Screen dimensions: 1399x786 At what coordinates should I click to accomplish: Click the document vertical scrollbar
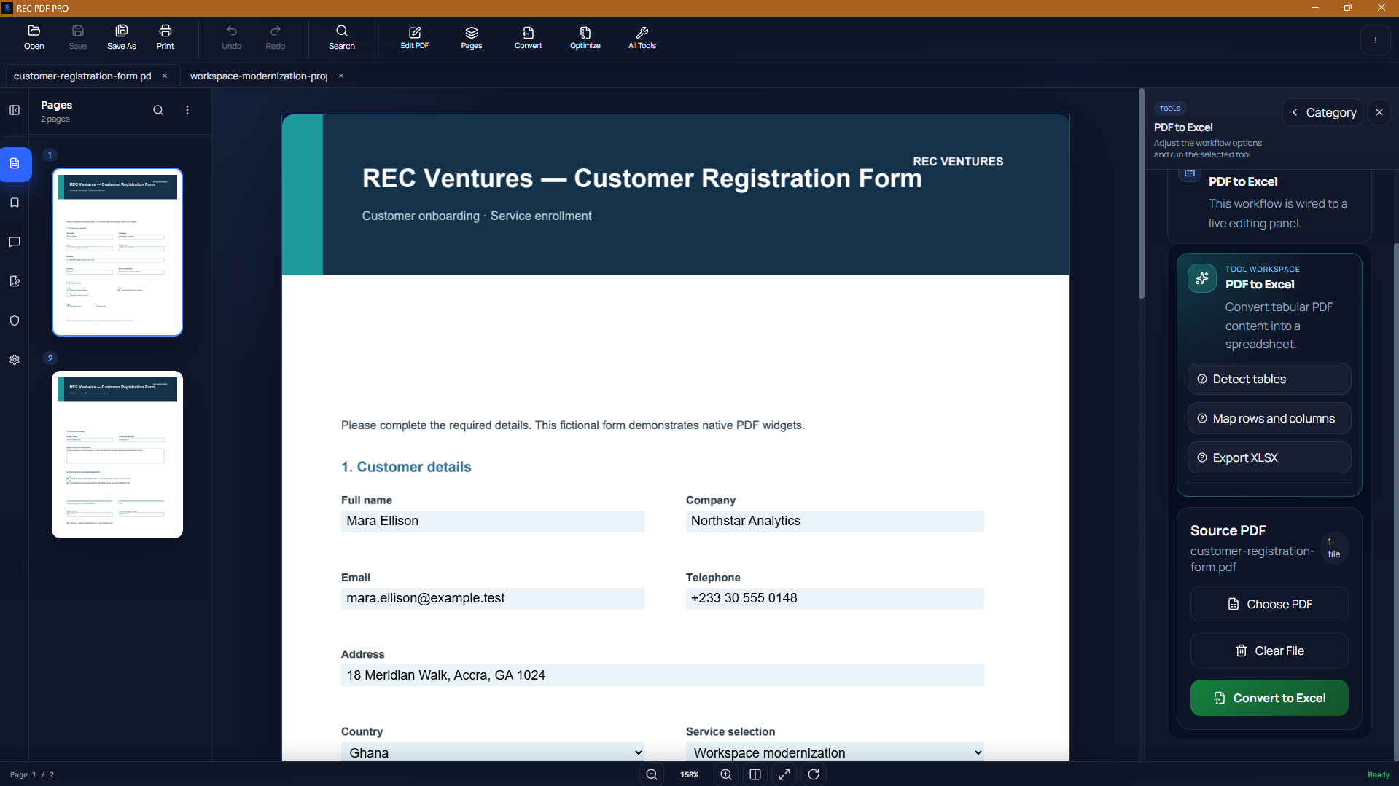pos(1141,194)
